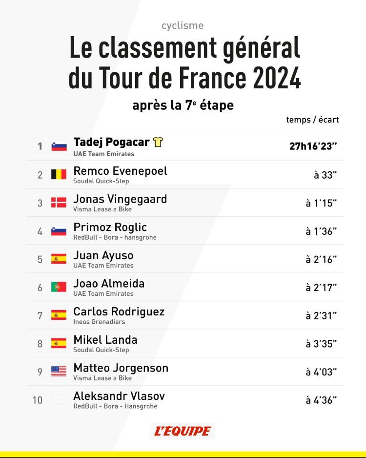Click the main title "Le classement général"
Screen dimensions: 366x458
click(184, 48)
